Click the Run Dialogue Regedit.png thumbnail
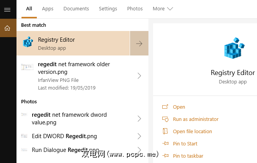 [x=25, y=150]
